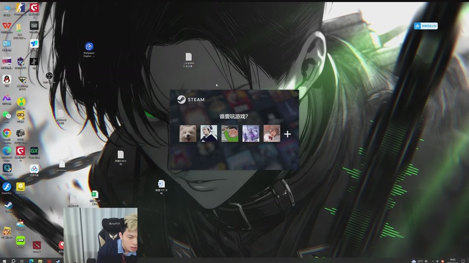Open the yellow Player desktop shortcut

tap(21, 188)
